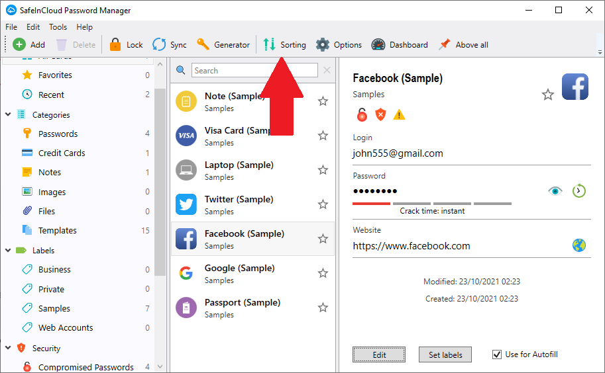Show the Passwords category
The width and height of the screenshot is (605, 373).
pos(77,134)
